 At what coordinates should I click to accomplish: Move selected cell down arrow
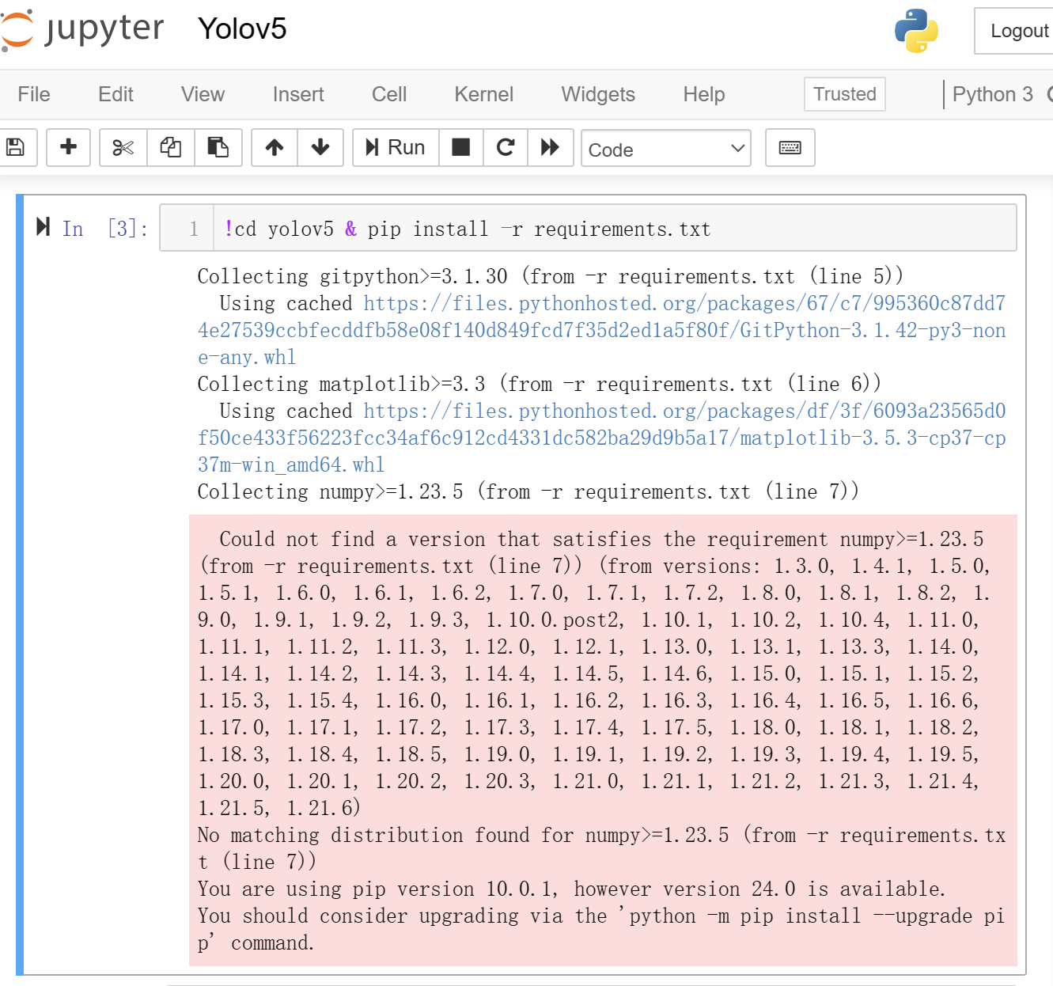(320, 147)
